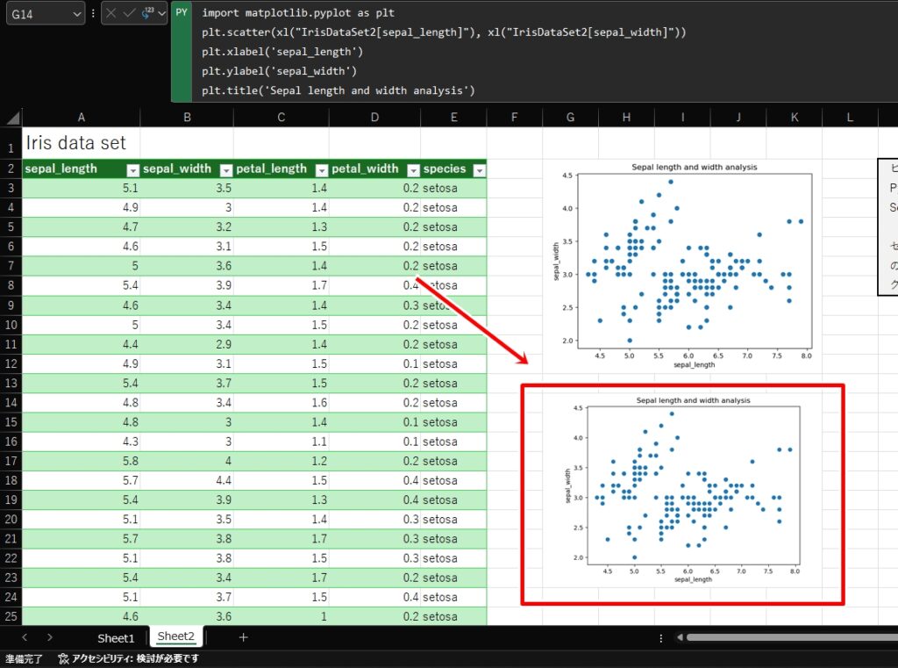Click the plus icon to add a new sheet
The height and width of the screenshot is (668, 898).
click(x=243, y=636)
